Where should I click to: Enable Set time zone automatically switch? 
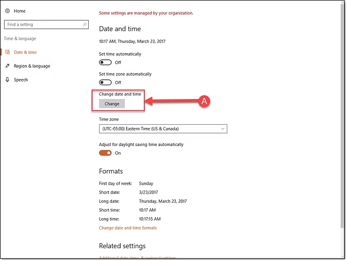tap(105, 83)
